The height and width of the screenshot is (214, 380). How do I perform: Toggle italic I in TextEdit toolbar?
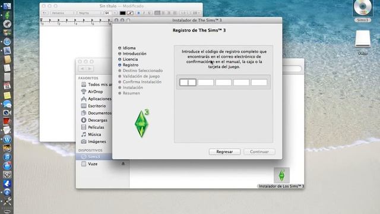click(144, 13)
